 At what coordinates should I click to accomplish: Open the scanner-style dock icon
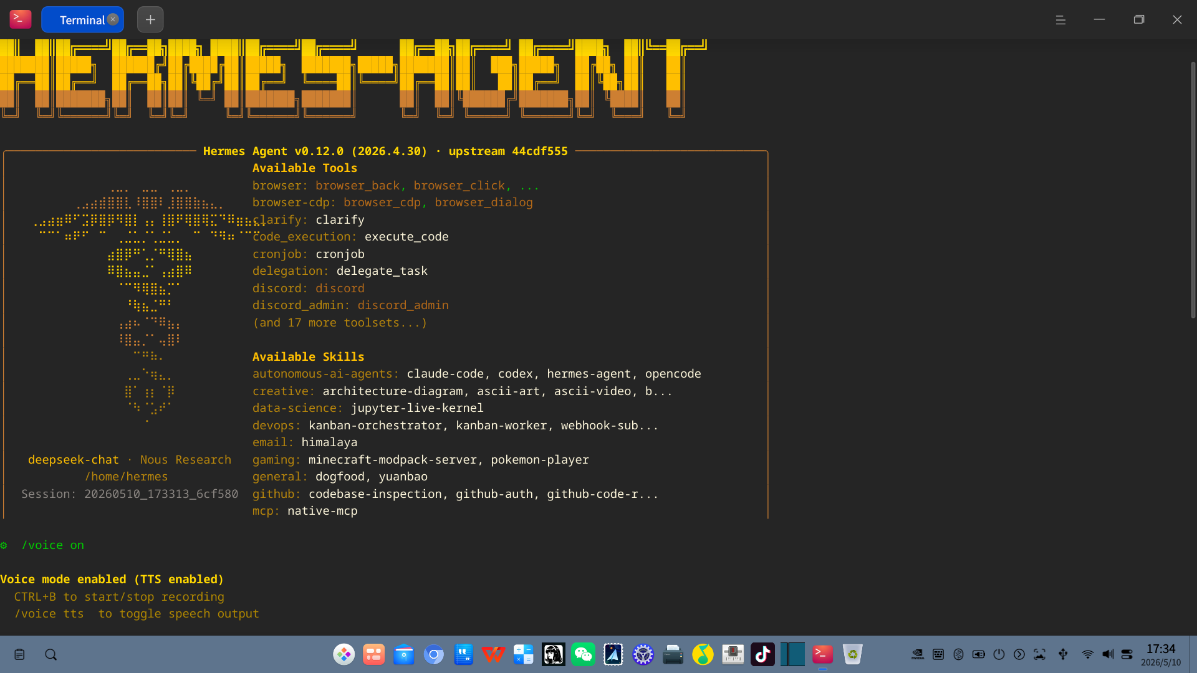(733, 654)
